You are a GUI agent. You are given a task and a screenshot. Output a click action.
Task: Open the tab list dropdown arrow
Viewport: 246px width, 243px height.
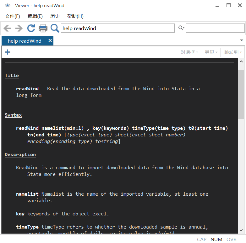241,40
